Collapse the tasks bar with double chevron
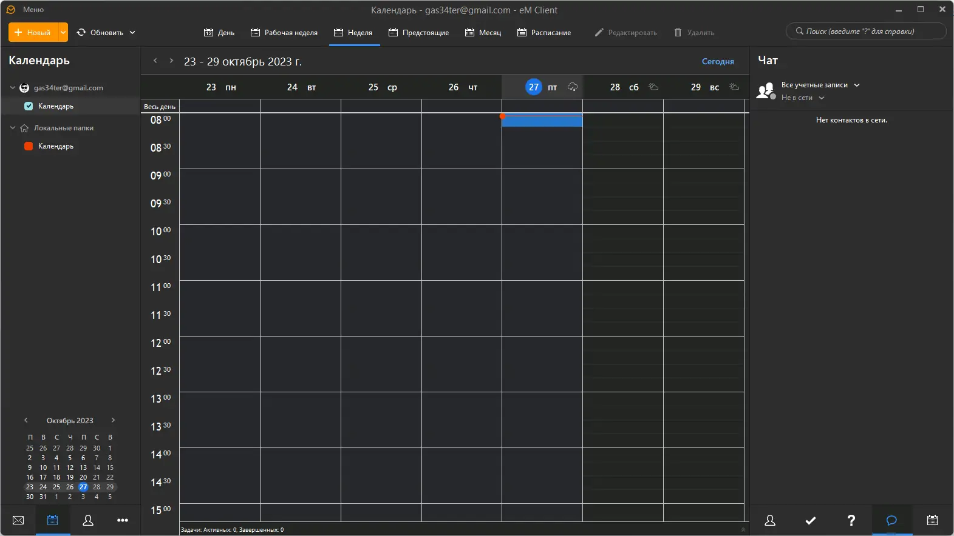Screen dimensions: 954x536 (743, 529)
